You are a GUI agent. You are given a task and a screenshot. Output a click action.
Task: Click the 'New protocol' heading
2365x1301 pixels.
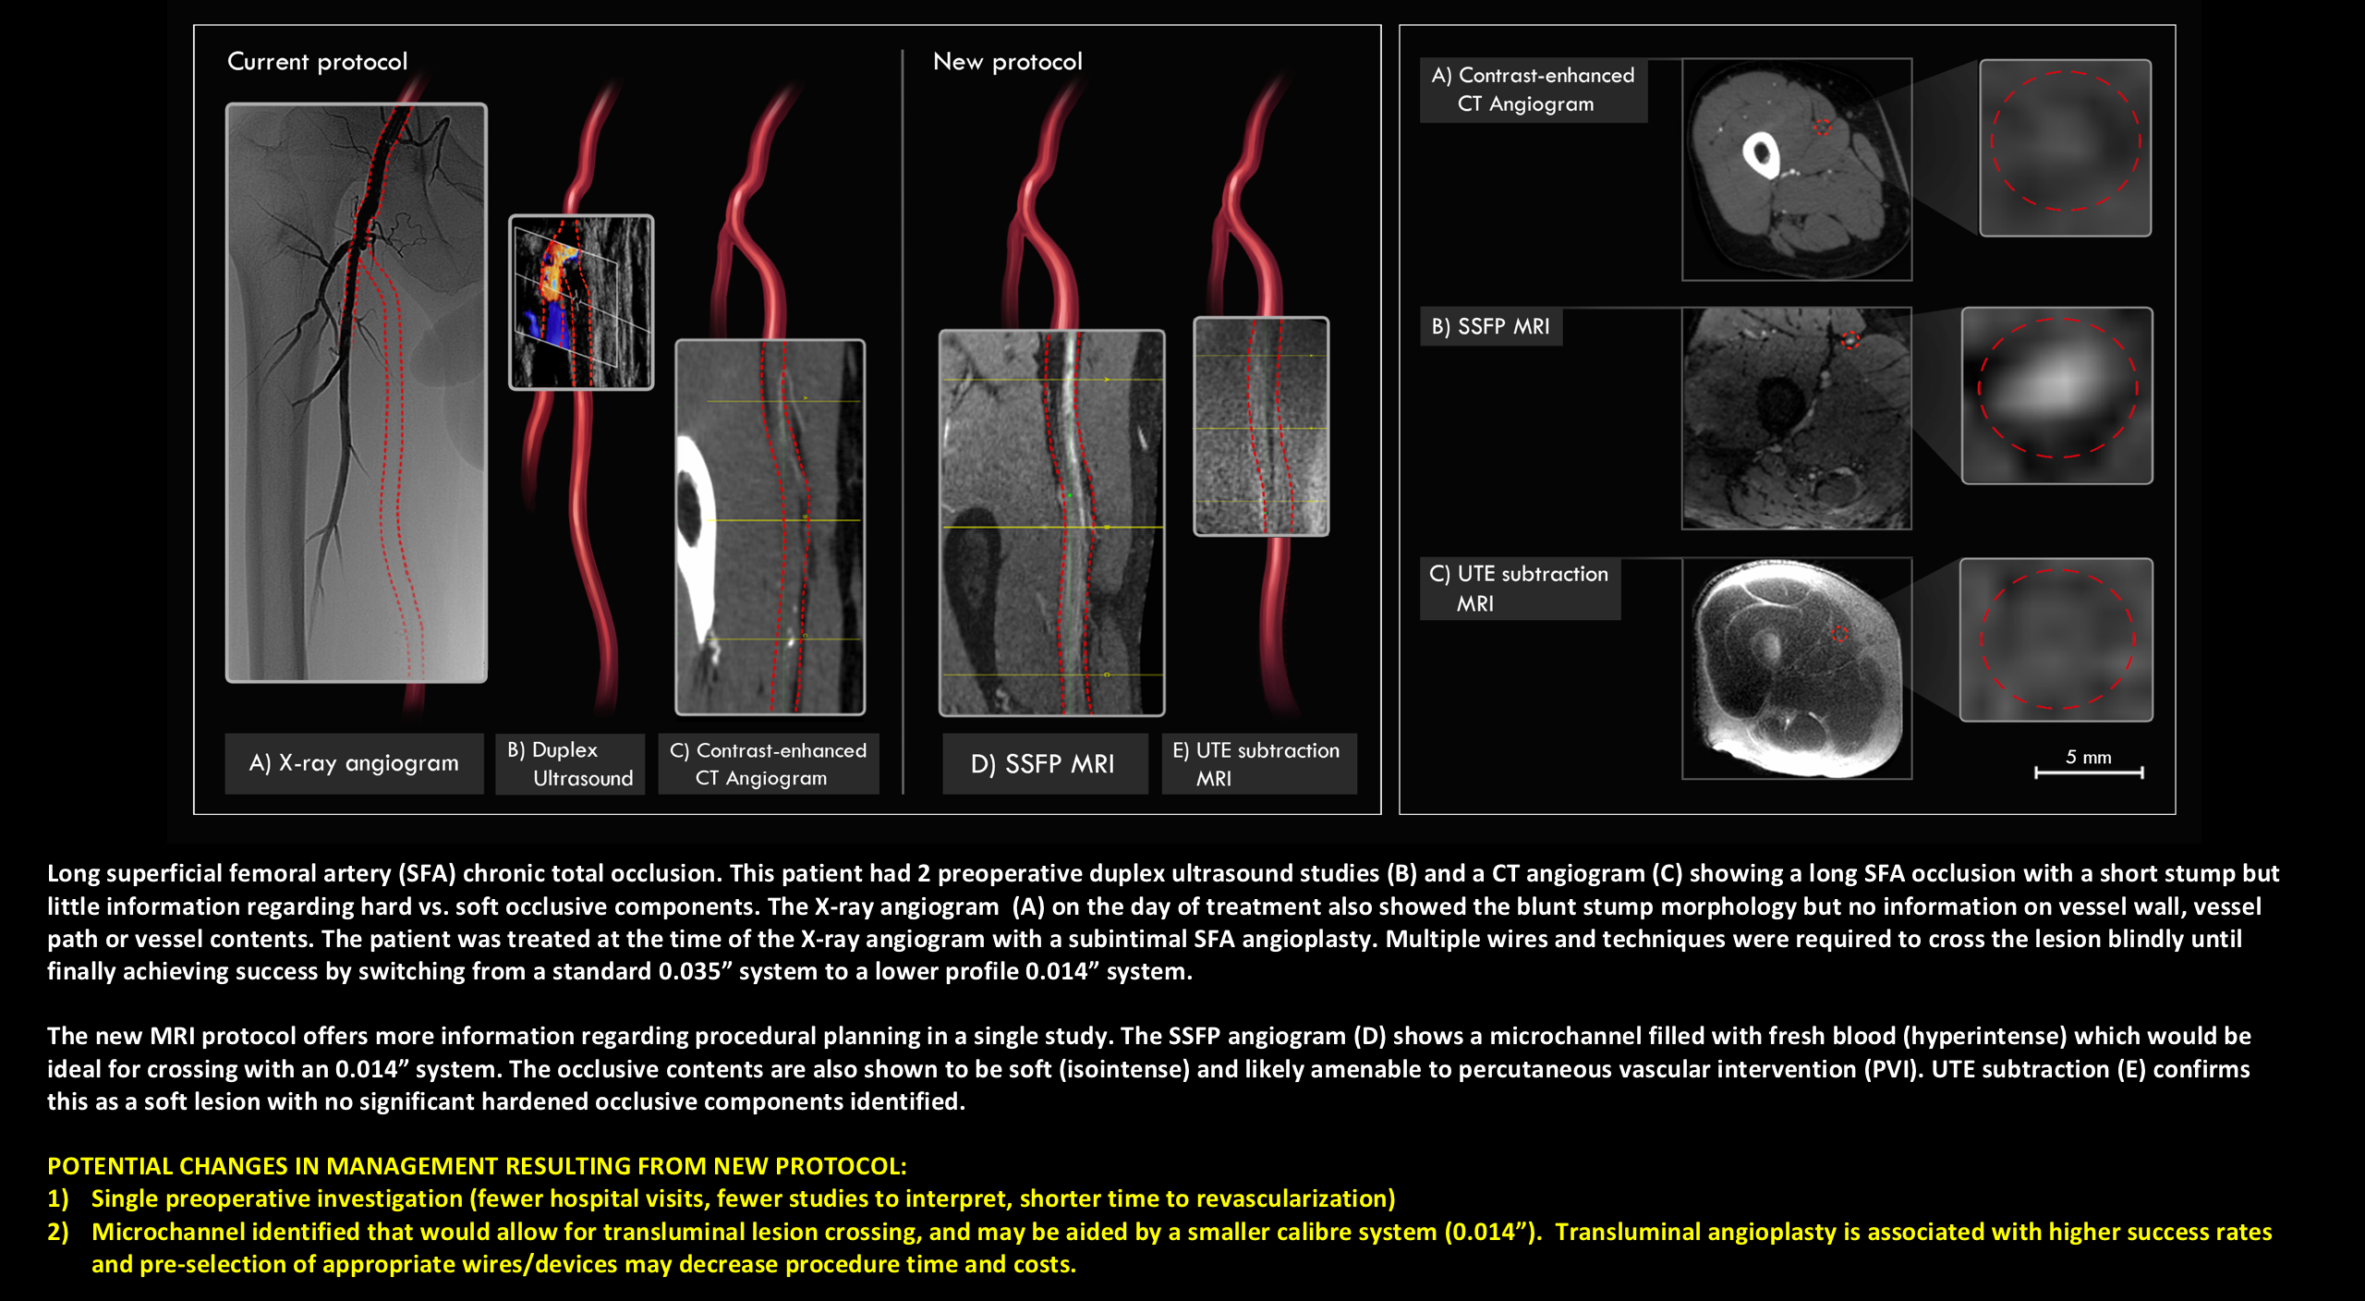[x=1007, y=62]
